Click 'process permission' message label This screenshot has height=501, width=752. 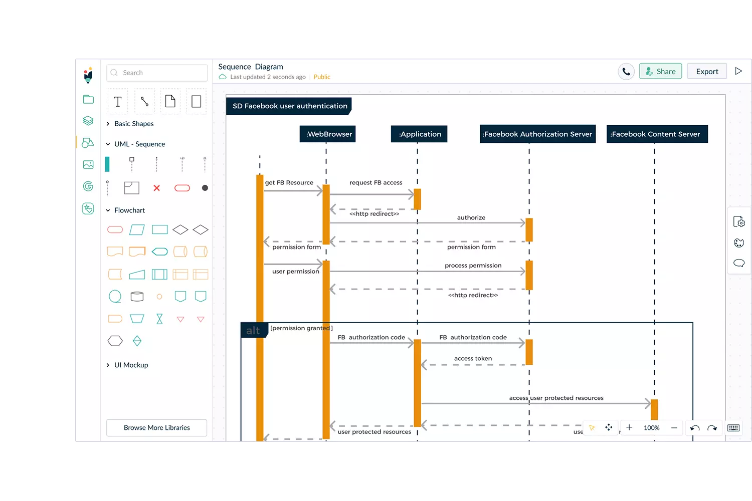click(473, 266)
